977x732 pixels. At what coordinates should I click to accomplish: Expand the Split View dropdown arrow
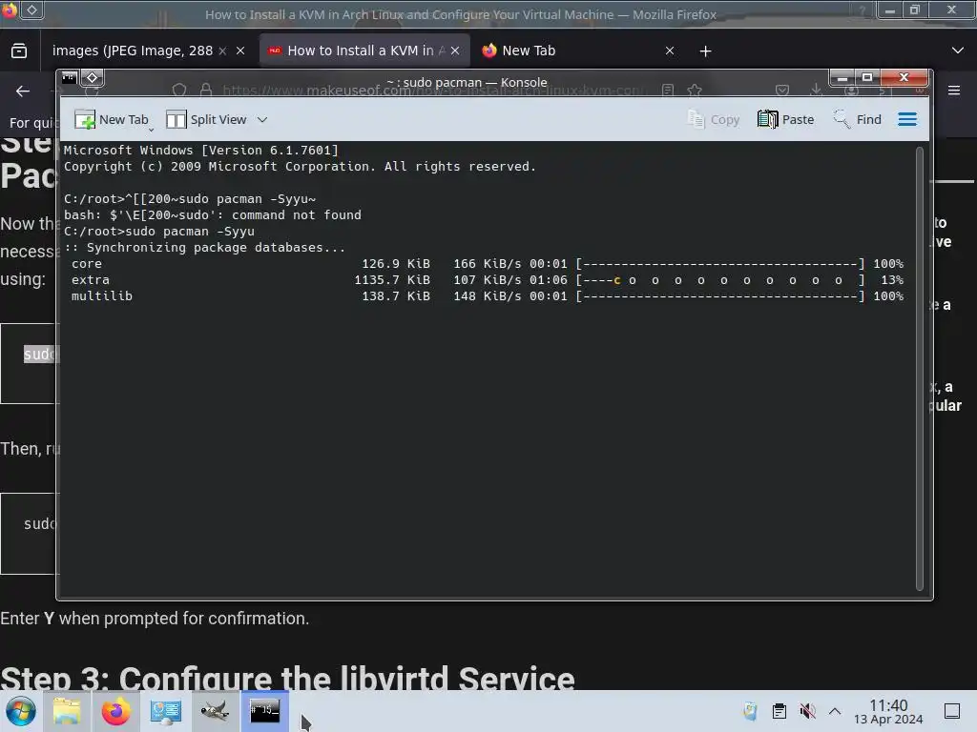click(262, 119)
